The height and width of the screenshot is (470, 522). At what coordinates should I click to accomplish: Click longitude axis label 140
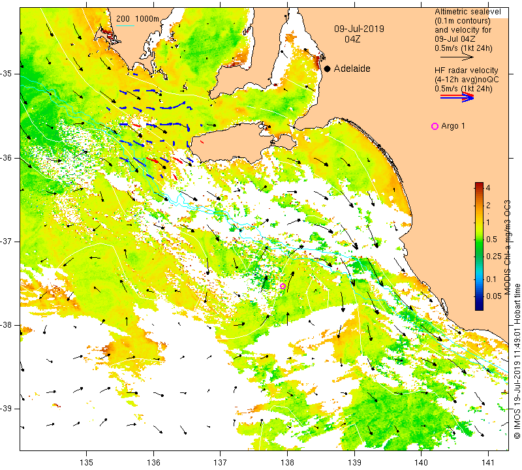click(x=421, y=463)
